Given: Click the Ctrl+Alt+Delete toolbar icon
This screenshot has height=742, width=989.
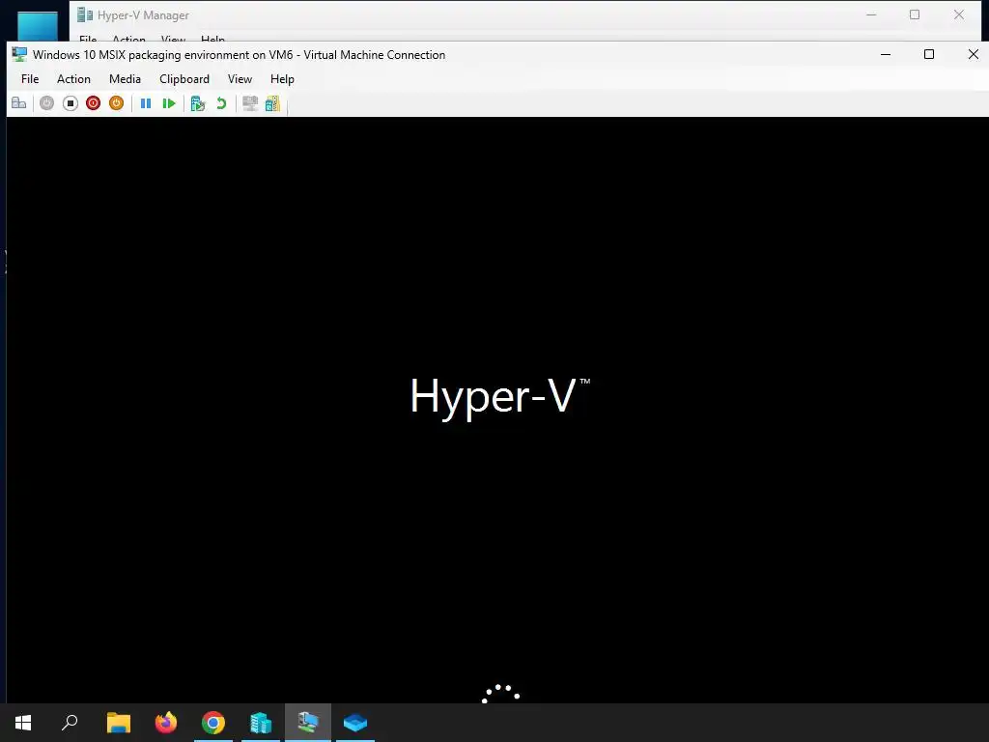Looking at the screenshot, I should (19, 102).
